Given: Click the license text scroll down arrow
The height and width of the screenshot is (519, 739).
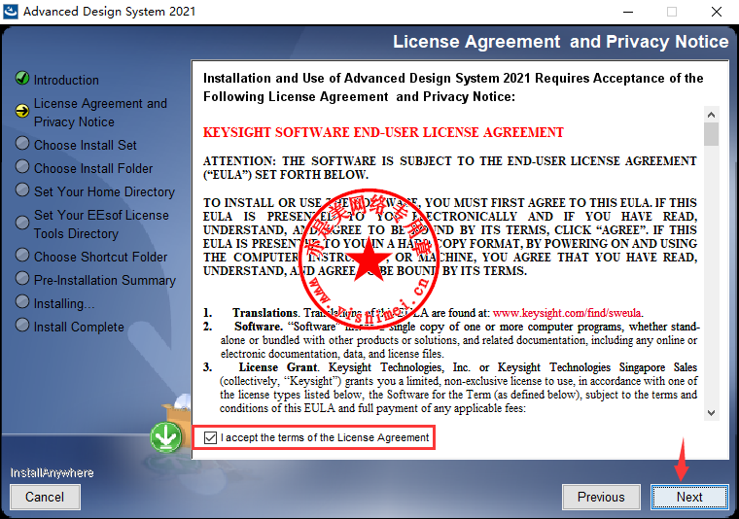Looking at the screenshot, I should pos(711,413).
